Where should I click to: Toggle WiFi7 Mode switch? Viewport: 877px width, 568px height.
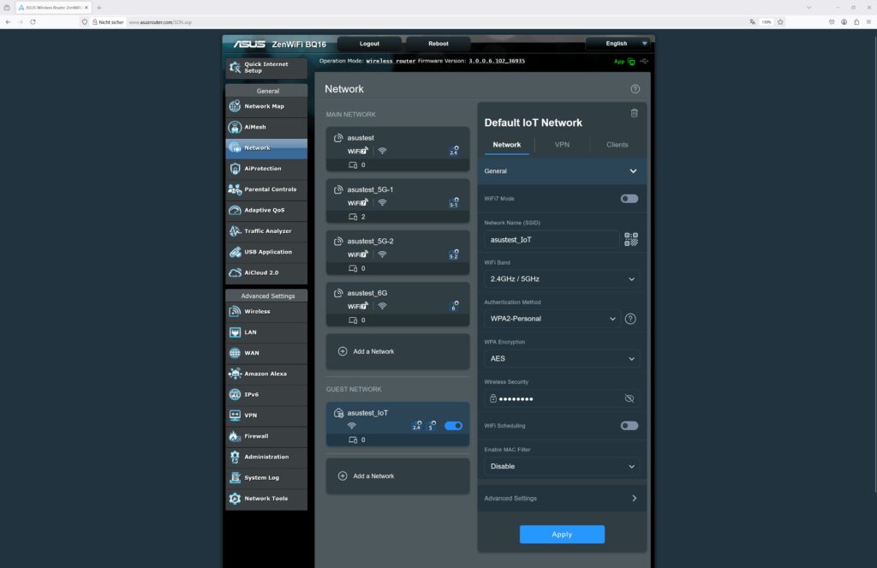[x=629, y=199]
